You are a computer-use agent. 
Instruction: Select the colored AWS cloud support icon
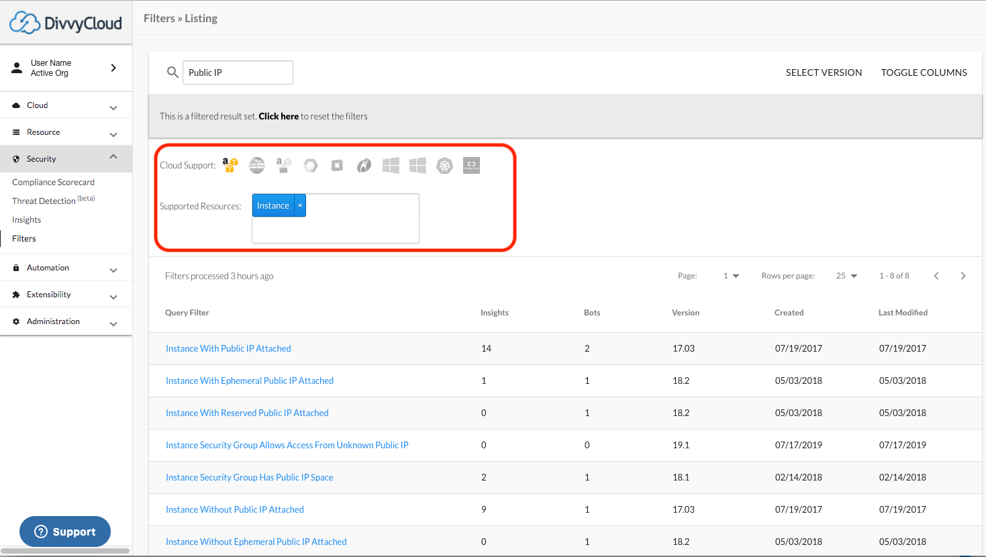(x=230, y=165)
